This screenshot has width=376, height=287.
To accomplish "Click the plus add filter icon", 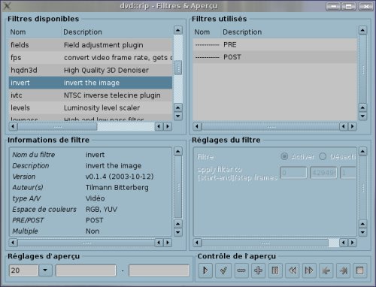I will [x=258, y=270].
